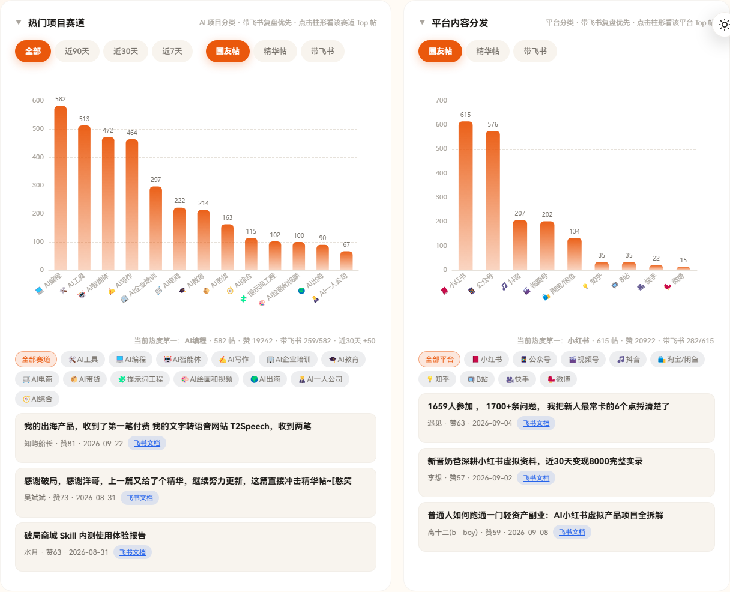Viewport: 730px width, 592px height.
Task: Pick the 微博 platform chip
Action: pos(558,379)
